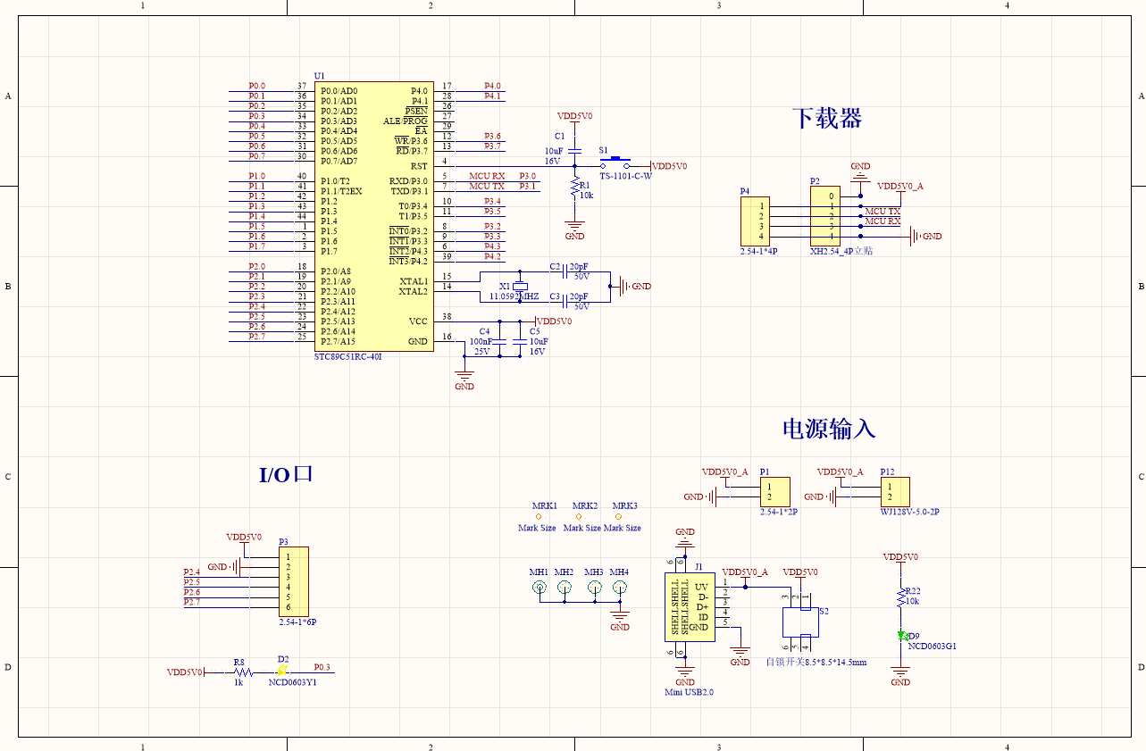Viewport: 1146px width, 751px height.
Task: Select the U1 STC89C51RC-40I microcontroller chip
Action: 373,216
